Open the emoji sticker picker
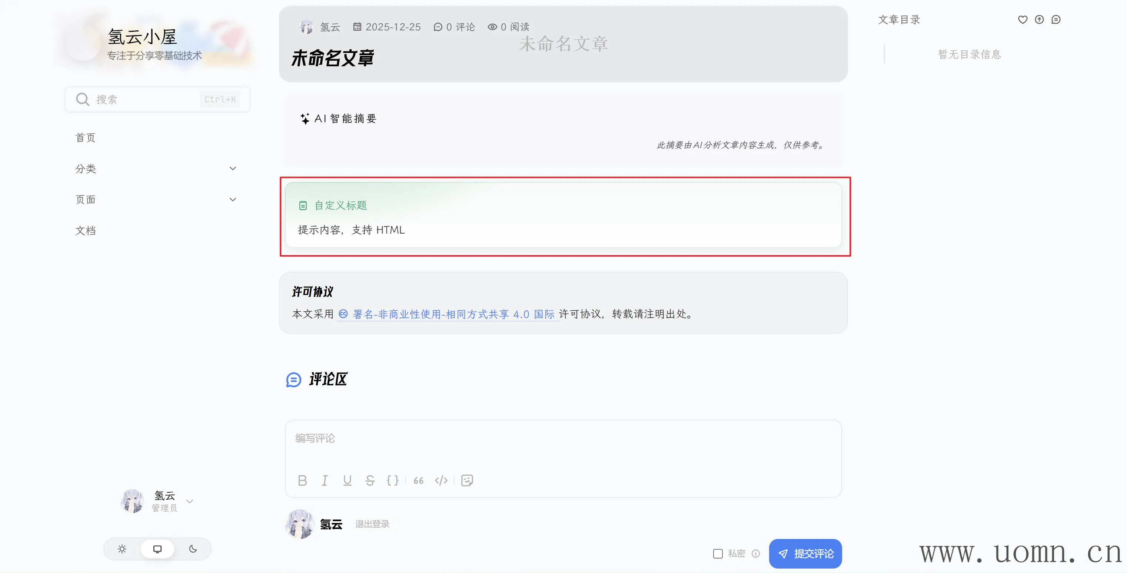1127x573 pixels. (x=467, y=480)
